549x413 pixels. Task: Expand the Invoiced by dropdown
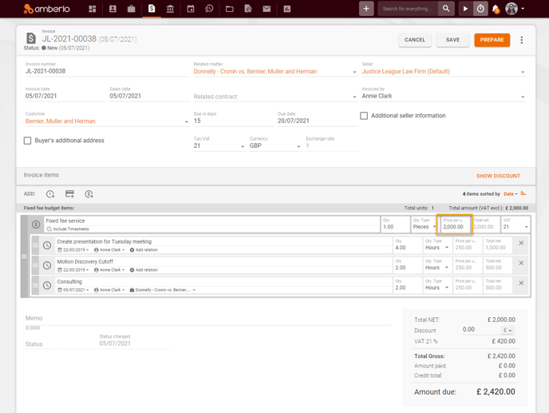point(523,97)
